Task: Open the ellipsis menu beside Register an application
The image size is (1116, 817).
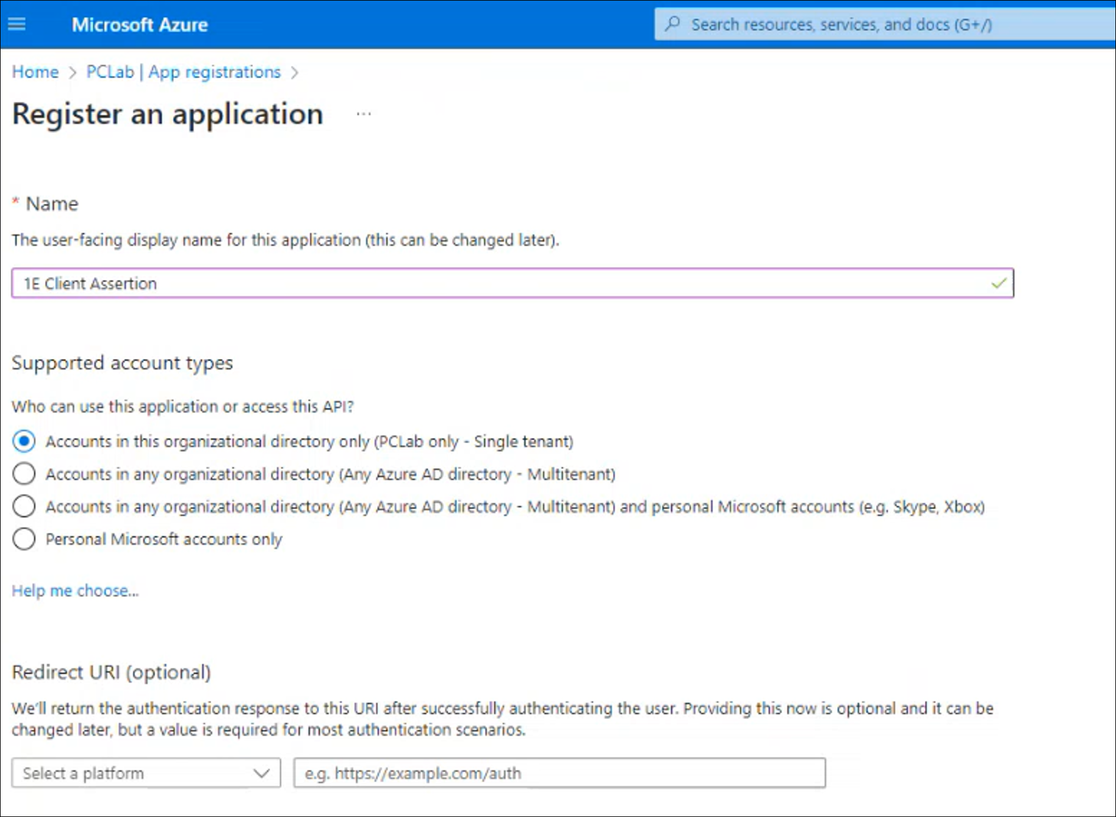Action: pos(364,114)
